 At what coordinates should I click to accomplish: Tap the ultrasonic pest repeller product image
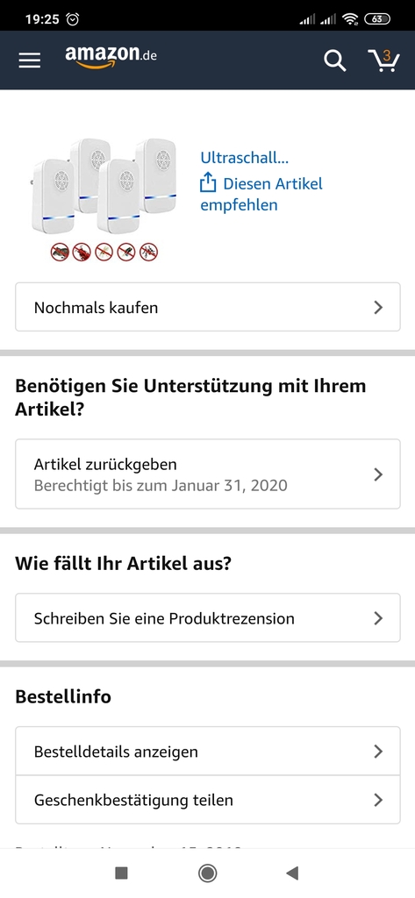coord(104,199)
